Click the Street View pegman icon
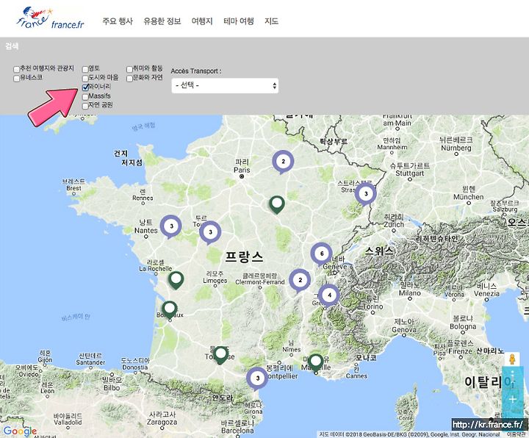 point(512,359)
